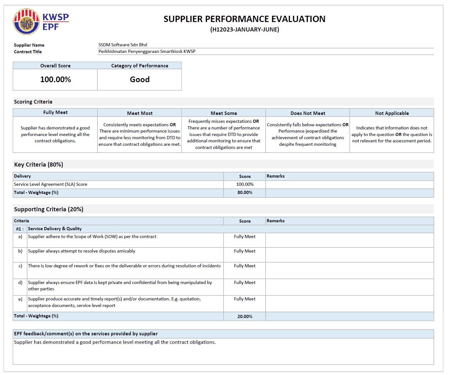Select the "Frequently misses expectations" description cell
This screenshot has width=449, height=375.
(224, 134)
